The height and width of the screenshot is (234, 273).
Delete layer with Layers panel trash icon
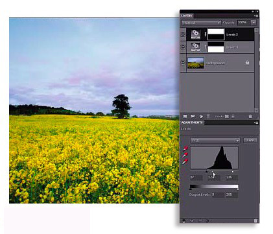tap(250, 116)
